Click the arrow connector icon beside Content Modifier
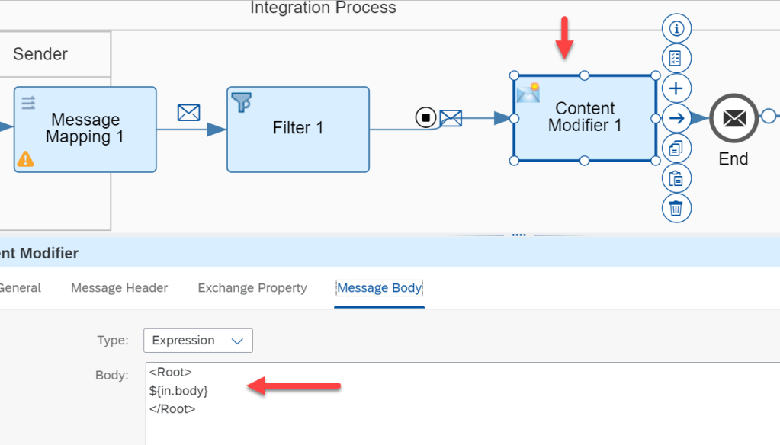 (676, 118)
